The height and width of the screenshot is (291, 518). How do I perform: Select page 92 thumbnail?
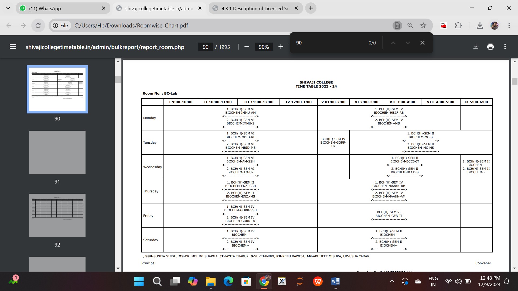tap(57, 216)
